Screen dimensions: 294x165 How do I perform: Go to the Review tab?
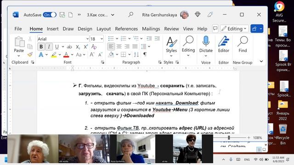[171, 29]
